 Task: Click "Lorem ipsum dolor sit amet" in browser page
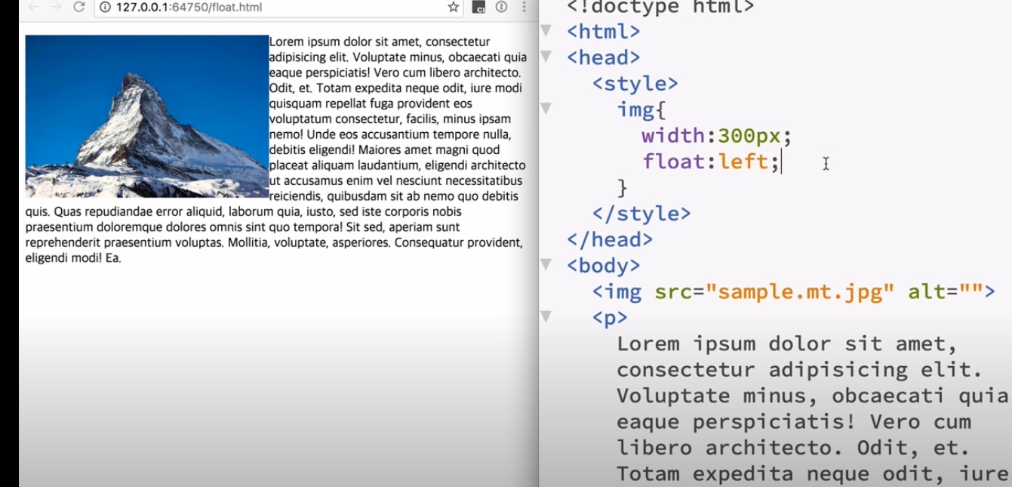(x=337, y=42)
